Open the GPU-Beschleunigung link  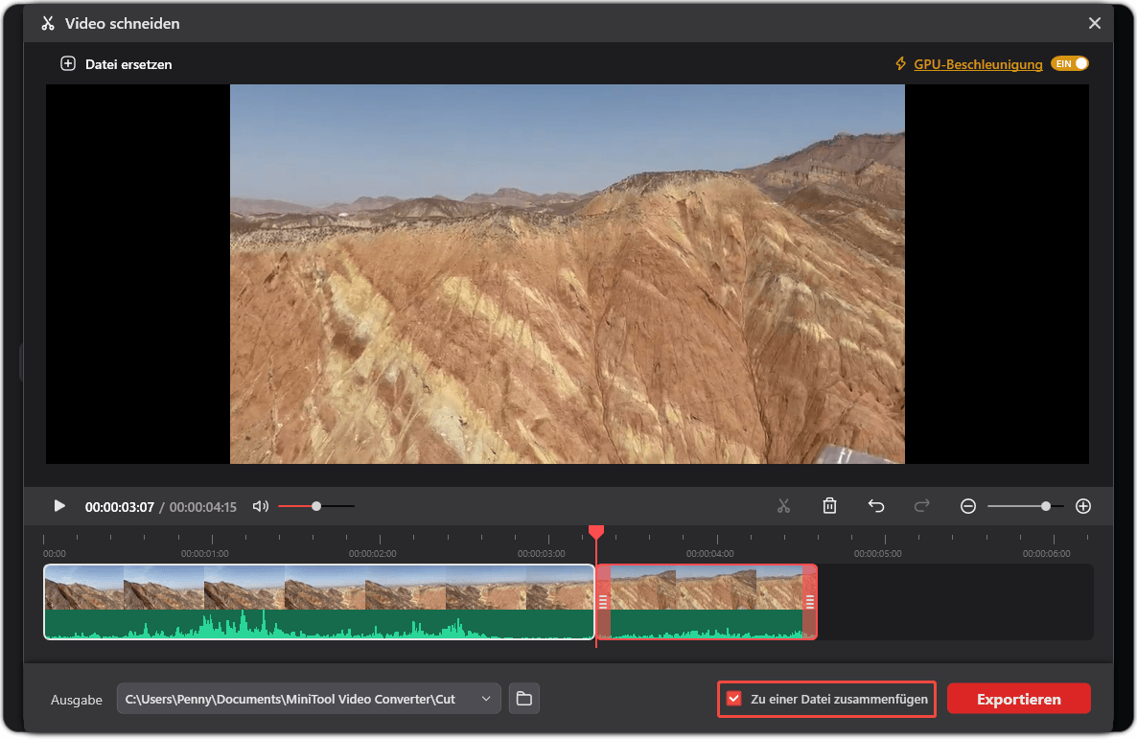pos(978,64)
